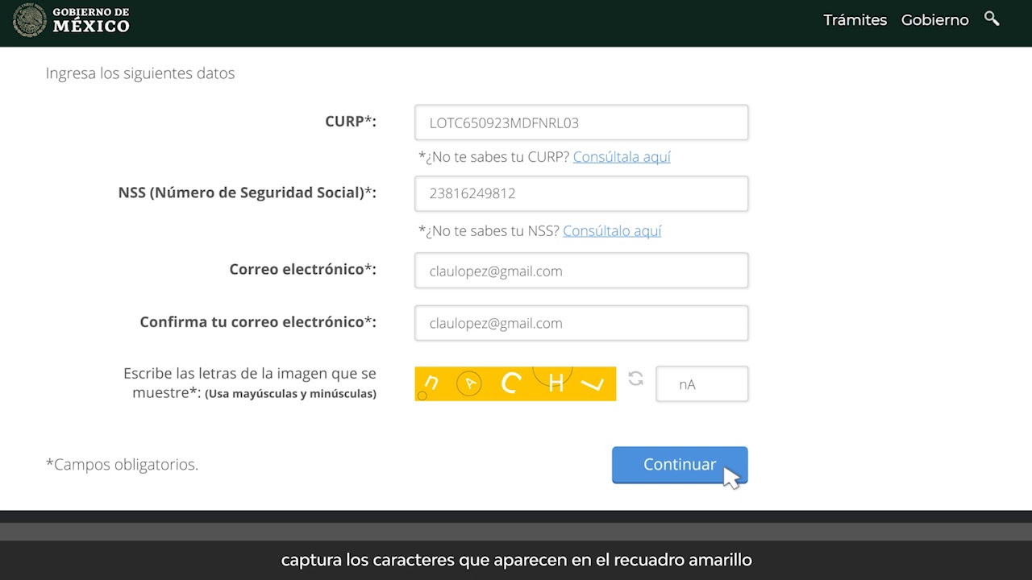Select the captcha text entry box
The height and width of the screenshot is (580, 1032).
point(701,383)
